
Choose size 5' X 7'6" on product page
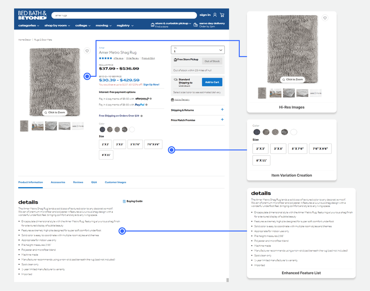135,144
